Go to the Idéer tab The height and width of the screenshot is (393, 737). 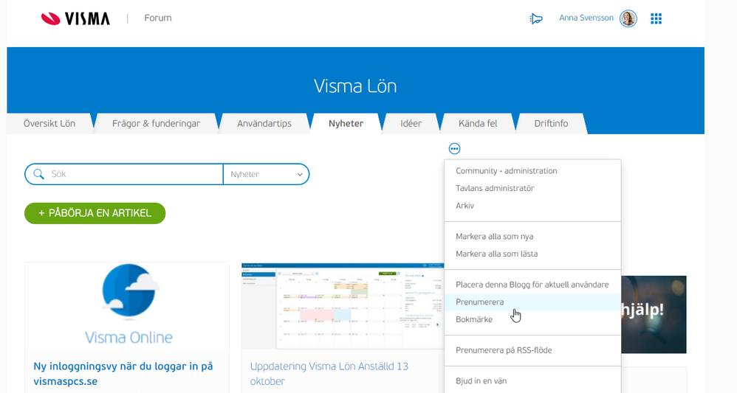(411, 123)
